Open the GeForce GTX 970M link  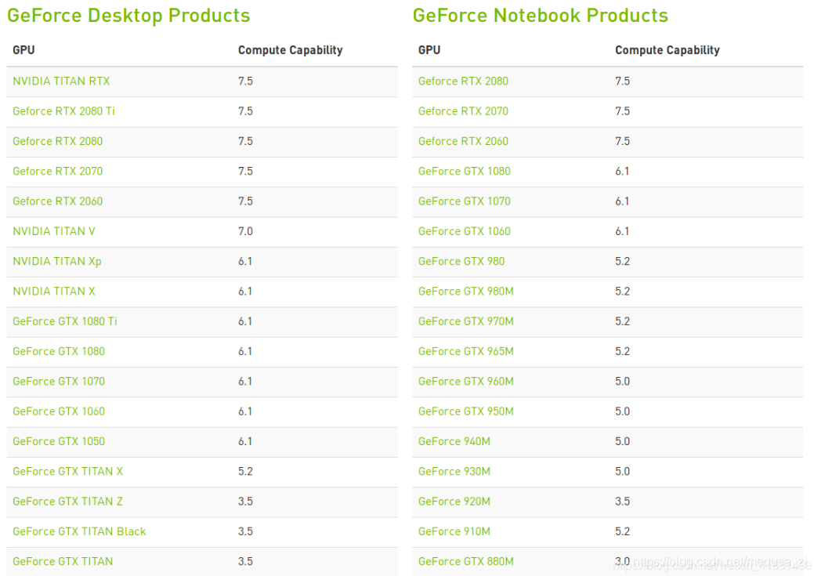coord(466,321)
